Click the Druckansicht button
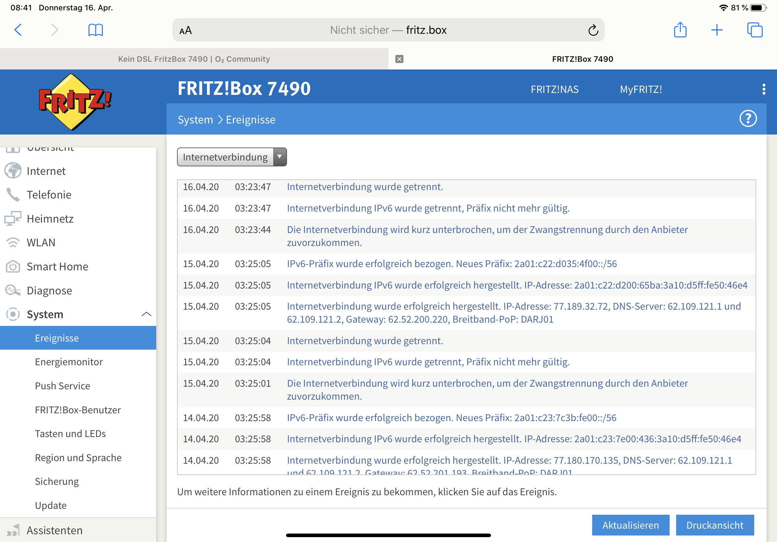Image resolution: width=777 pixels, height=542 pixels. (715, 525)
